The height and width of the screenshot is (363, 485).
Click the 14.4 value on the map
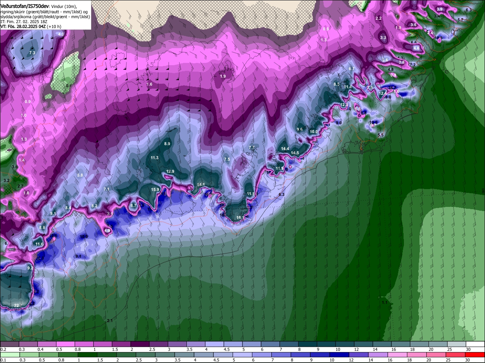[x=285, y=149]
